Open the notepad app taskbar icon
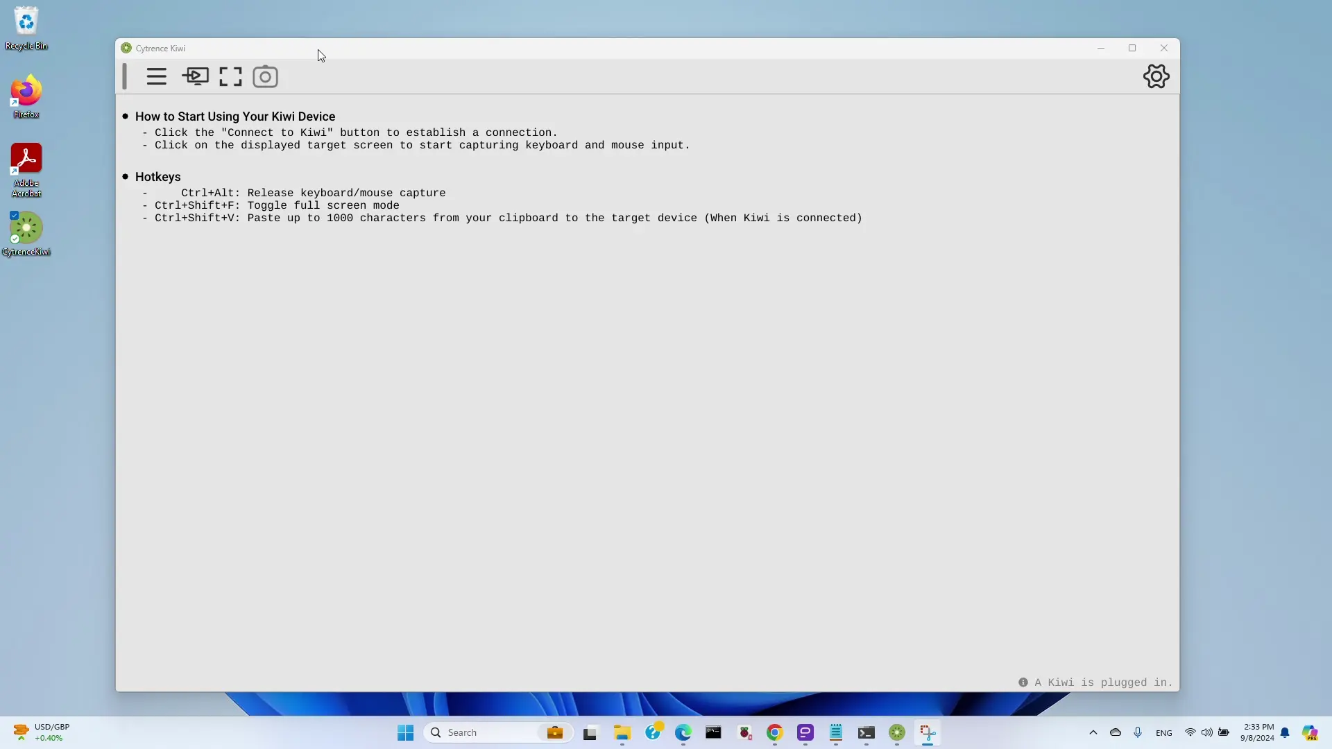Image resolution: width=1332 pixels, height=749 pixels. click(x=835, y=732)
